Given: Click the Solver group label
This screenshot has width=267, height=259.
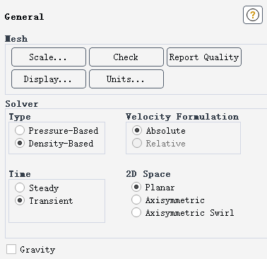Looking at the screenshot, I should click(x=22, y=104).
